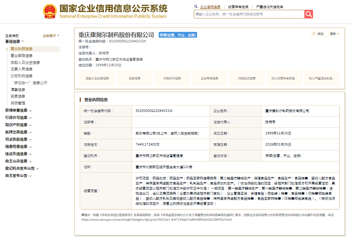Image resolution: width=354 pixels, height=238 pixels.
Task: Switch to the 经营异常名录 tab
Action: 238,7
